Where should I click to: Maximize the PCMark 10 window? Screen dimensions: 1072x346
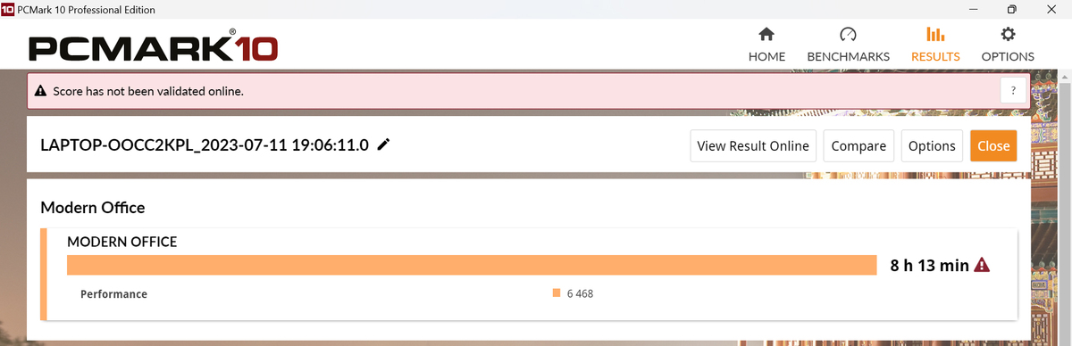[x=1011, y=10]
